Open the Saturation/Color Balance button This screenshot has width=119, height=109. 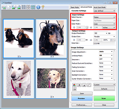coord(74,85)
